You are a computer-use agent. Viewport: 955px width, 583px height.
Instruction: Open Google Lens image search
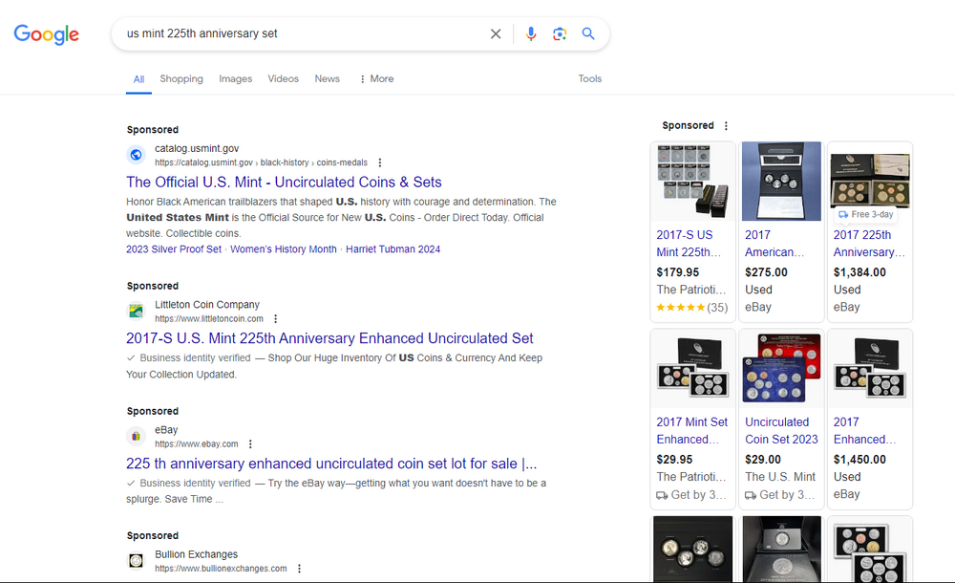click(x=560, y=34)
